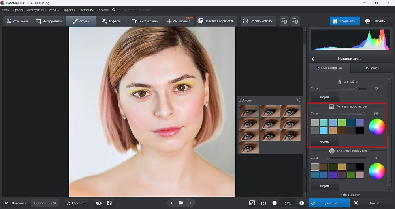Adjust the Хайлайтер Сила slider
The width and height of the screenshot is (395, 209).
(346, 89)
